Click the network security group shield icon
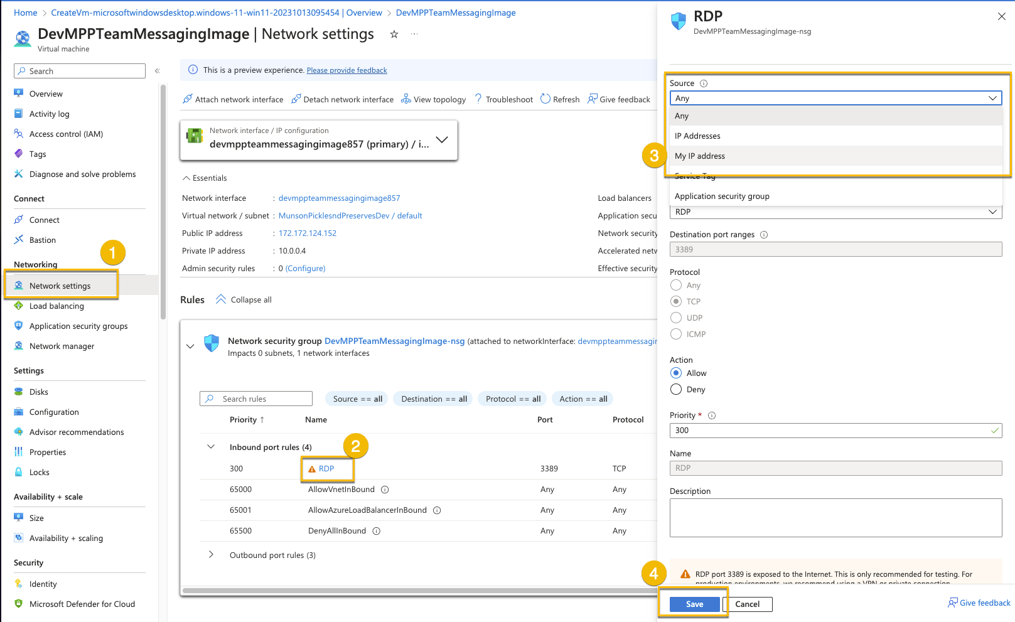This screenshot has width=1015, height=622. coord(212,343)
